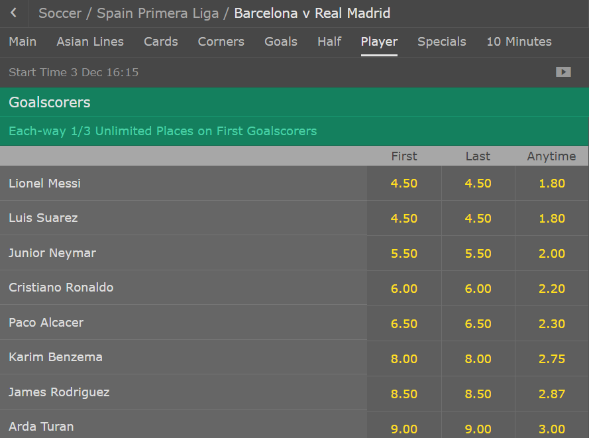The height and width of the screenshot is (438, 589).
Task: Open the live stream video icon
Action: tap(563, 72)
